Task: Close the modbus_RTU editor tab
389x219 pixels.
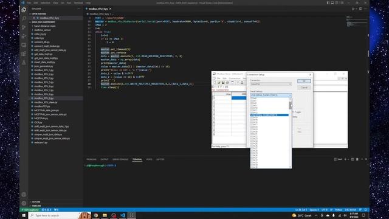Action: pos(111,9)
